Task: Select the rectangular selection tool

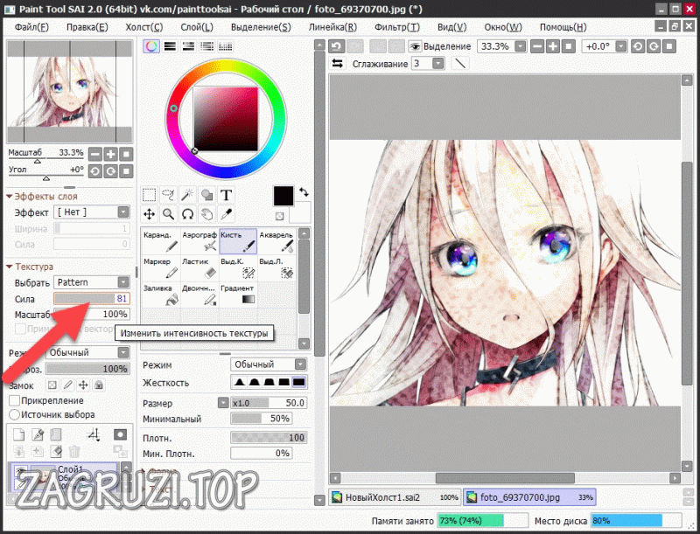Action: 149,195
